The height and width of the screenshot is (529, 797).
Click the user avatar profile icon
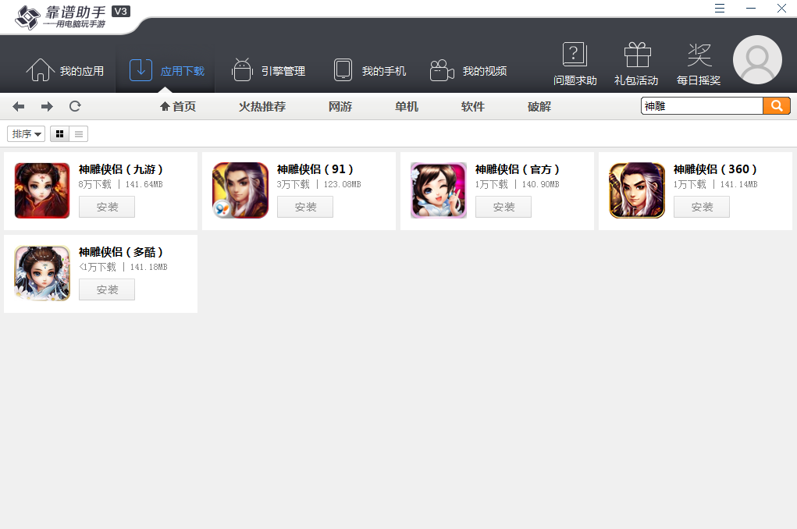pyautogui.click(x=757, y=59)
